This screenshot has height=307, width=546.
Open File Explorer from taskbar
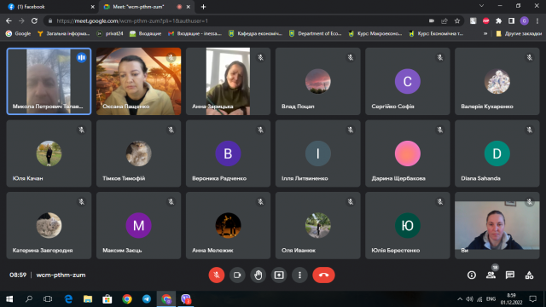(x=88, y=299)
